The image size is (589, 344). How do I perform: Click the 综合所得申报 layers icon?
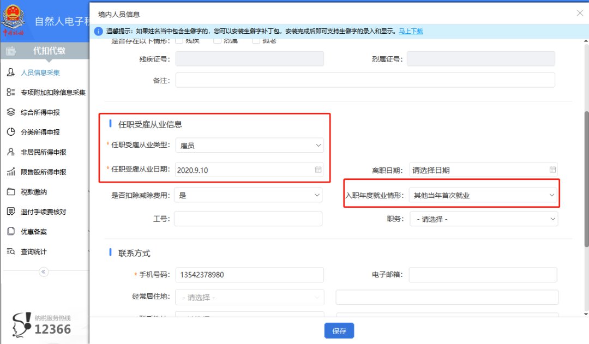(10, 112)
